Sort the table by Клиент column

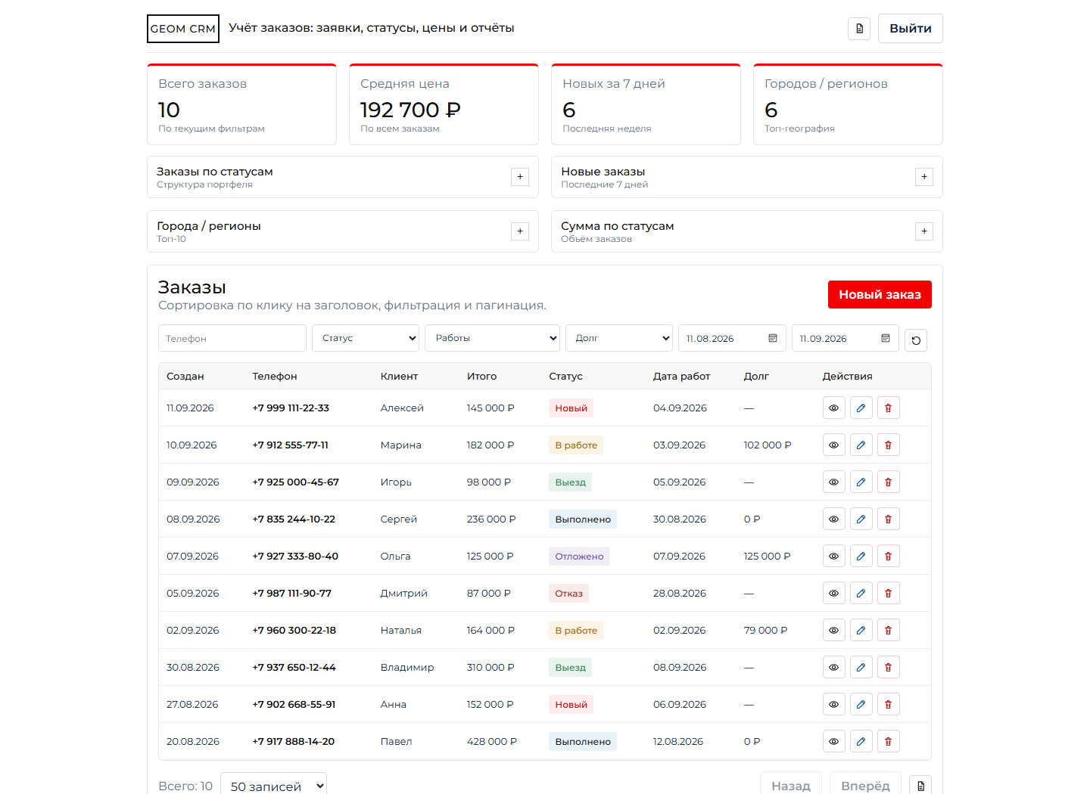click(400, 376)
